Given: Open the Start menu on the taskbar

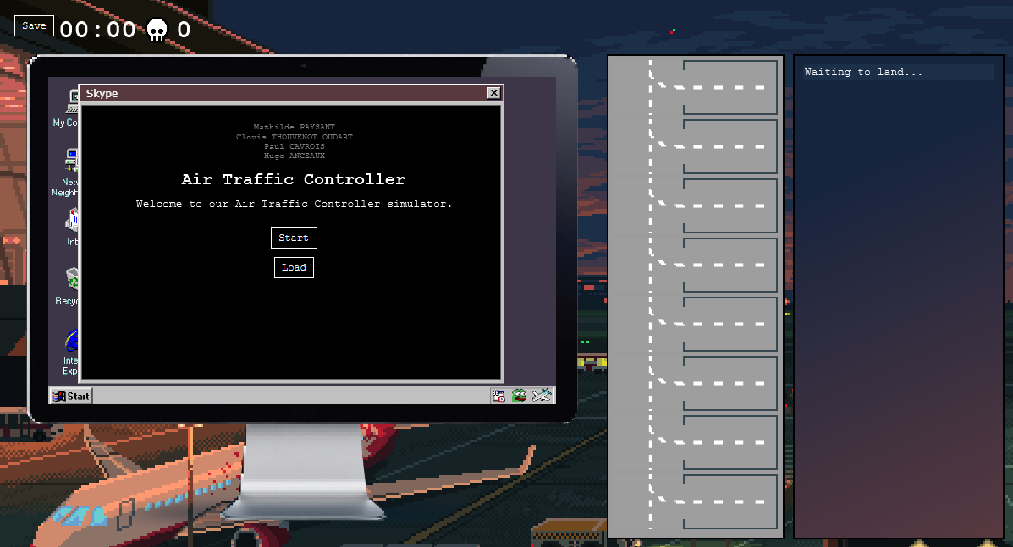Looking at the screenshot, I should (70, 395).
